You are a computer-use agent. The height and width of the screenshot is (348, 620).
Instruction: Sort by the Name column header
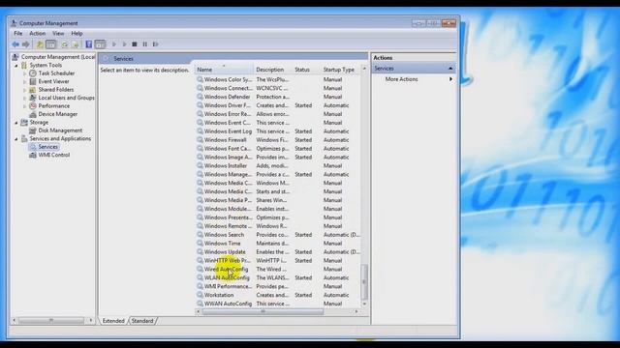[224, 70]
